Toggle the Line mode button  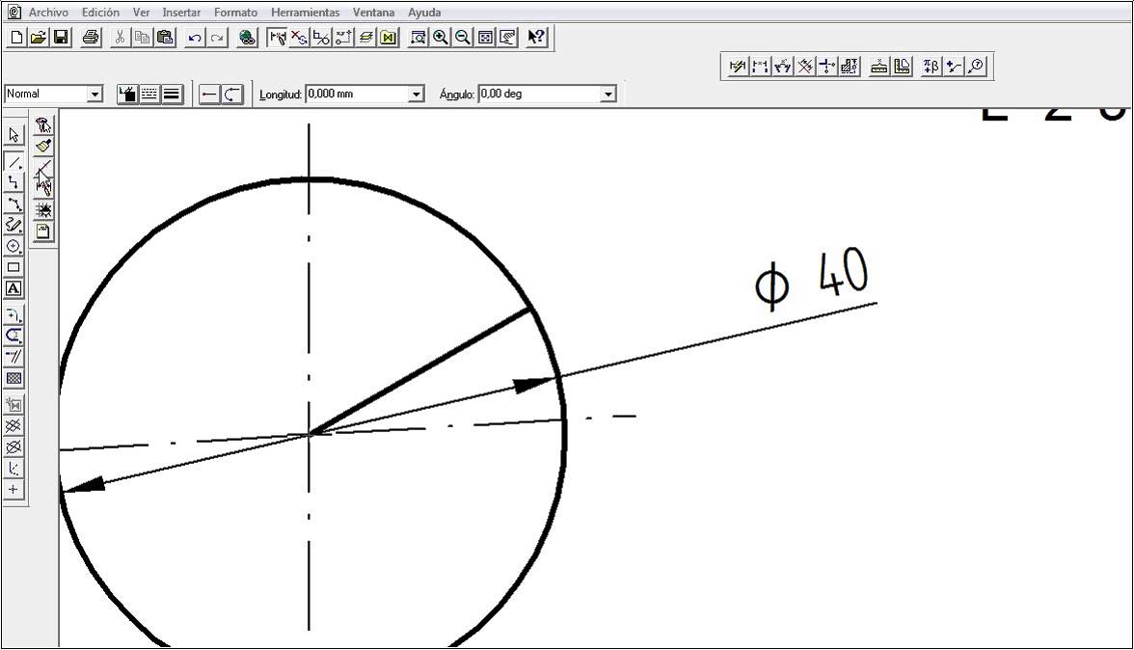[210, 94]
